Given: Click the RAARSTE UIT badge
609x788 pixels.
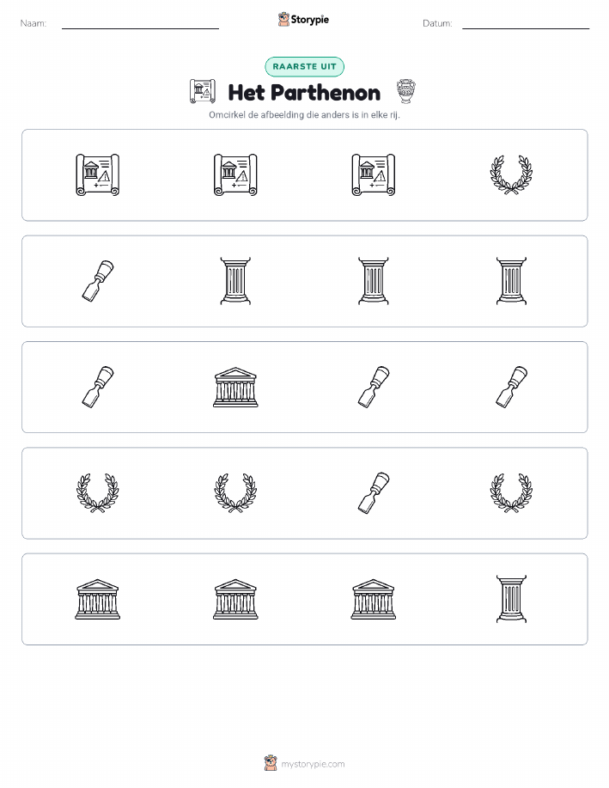Looking at the screenshot, I should click(304, 67).
